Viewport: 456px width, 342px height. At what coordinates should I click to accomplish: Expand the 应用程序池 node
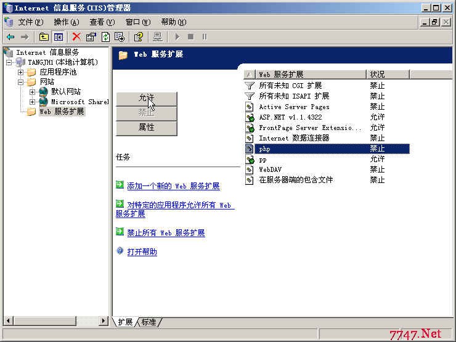pyautogui.click(x=21, y=72)
